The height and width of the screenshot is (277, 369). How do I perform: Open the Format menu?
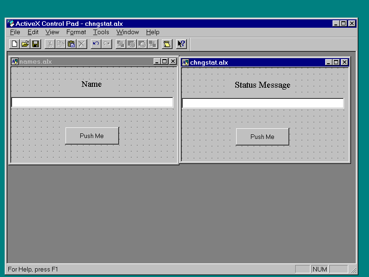click(x=76, y=32)
